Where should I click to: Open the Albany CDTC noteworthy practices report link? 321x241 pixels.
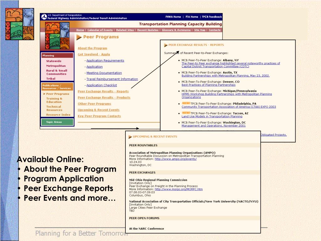click(231, 65)
